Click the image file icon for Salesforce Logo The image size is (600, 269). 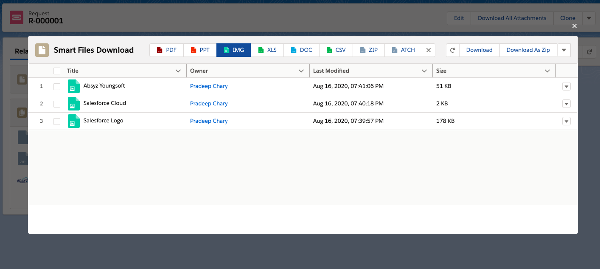(74, 121)
